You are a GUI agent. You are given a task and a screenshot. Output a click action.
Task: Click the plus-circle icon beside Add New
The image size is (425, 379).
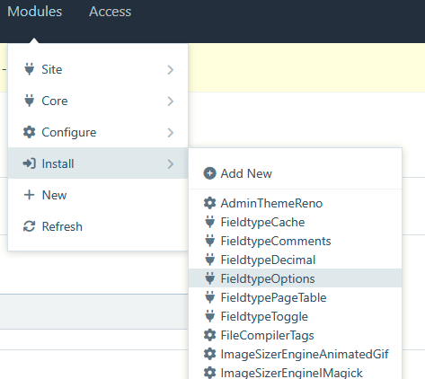tap(209, 173)
